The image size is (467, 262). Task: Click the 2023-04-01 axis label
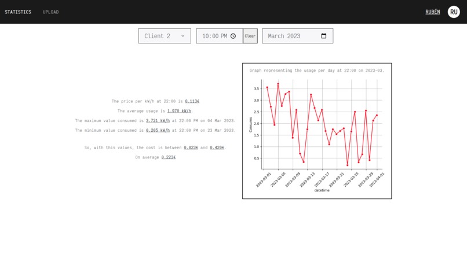coord(377,180)
